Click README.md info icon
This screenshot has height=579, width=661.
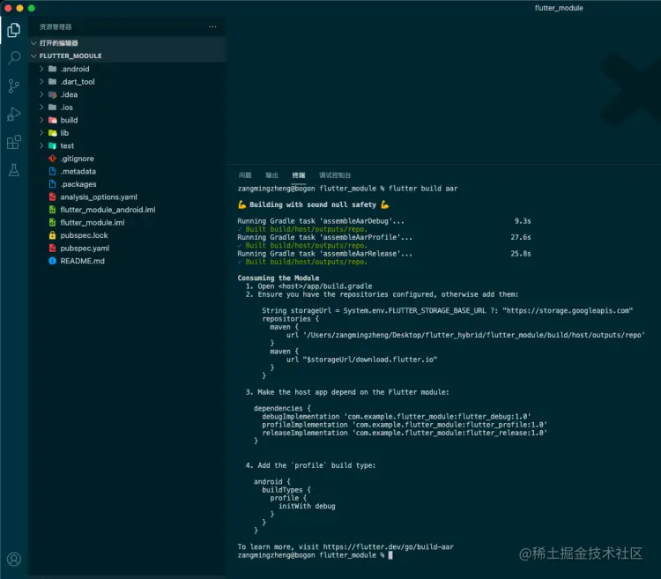tap(52, 261)
